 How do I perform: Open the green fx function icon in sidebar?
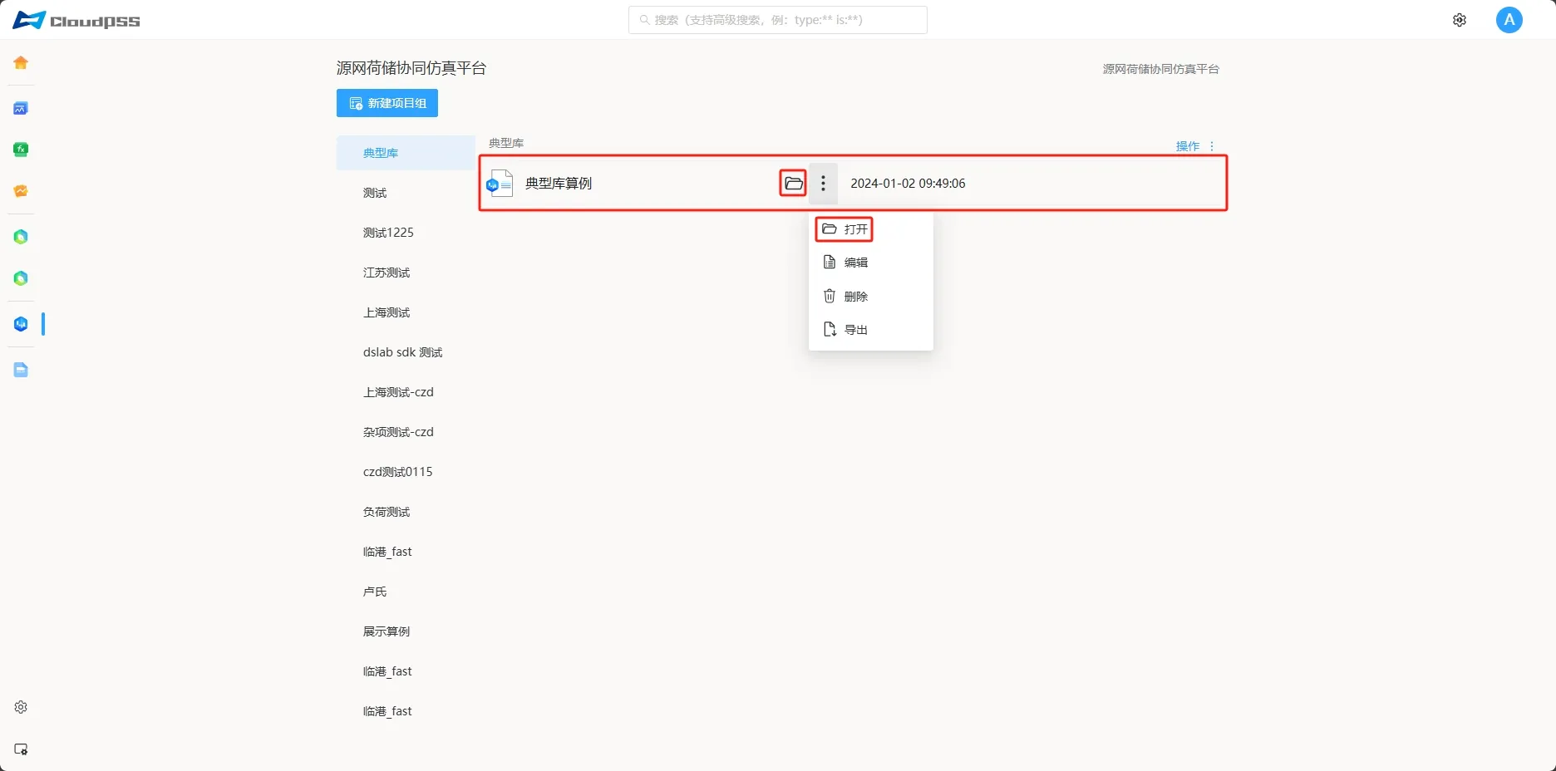pyautogui.click(x=21, y=150)
